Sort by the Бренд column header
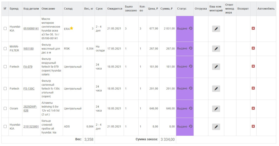The height and width of the screenshot is (146, 279). click(14, 9)
